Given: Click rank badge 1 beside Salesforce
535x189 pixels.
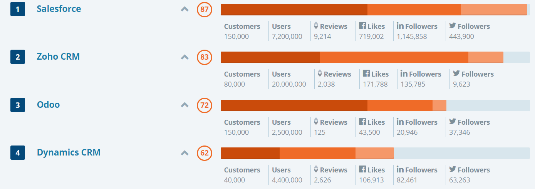Looking at the screenshot, I should (18, 9).
